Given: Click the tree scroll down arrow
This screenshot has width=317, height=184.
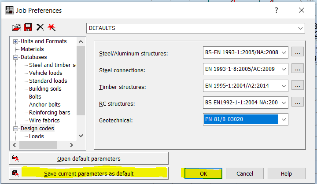Looking at the screenshot, I should tap(81, 136).
